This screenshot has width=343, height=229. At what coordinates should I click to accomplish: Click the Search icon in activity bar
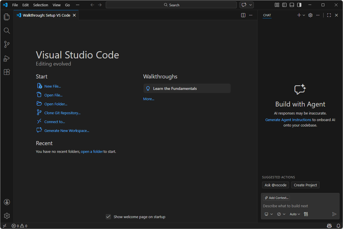pyautogui.click(x=7, y=31)
